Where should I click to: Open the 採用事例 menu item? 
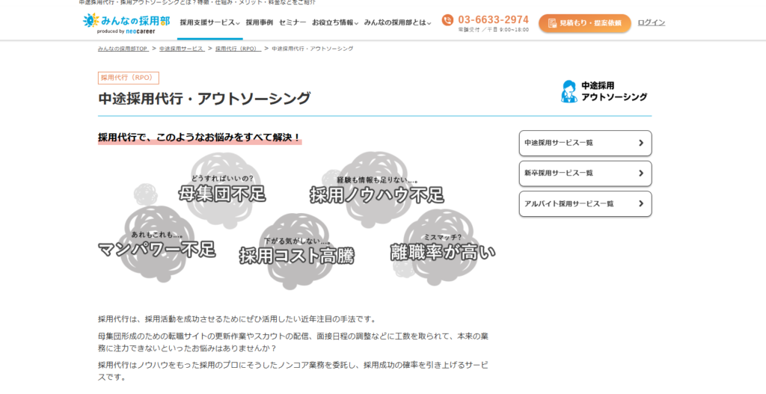tap(260, 22)
